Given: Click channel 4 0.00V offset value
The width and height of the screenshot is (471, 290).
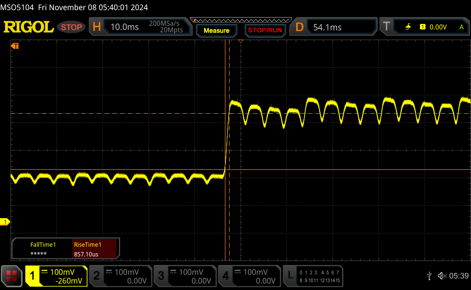Looking at the screenshot, I should tap(265, 281).
